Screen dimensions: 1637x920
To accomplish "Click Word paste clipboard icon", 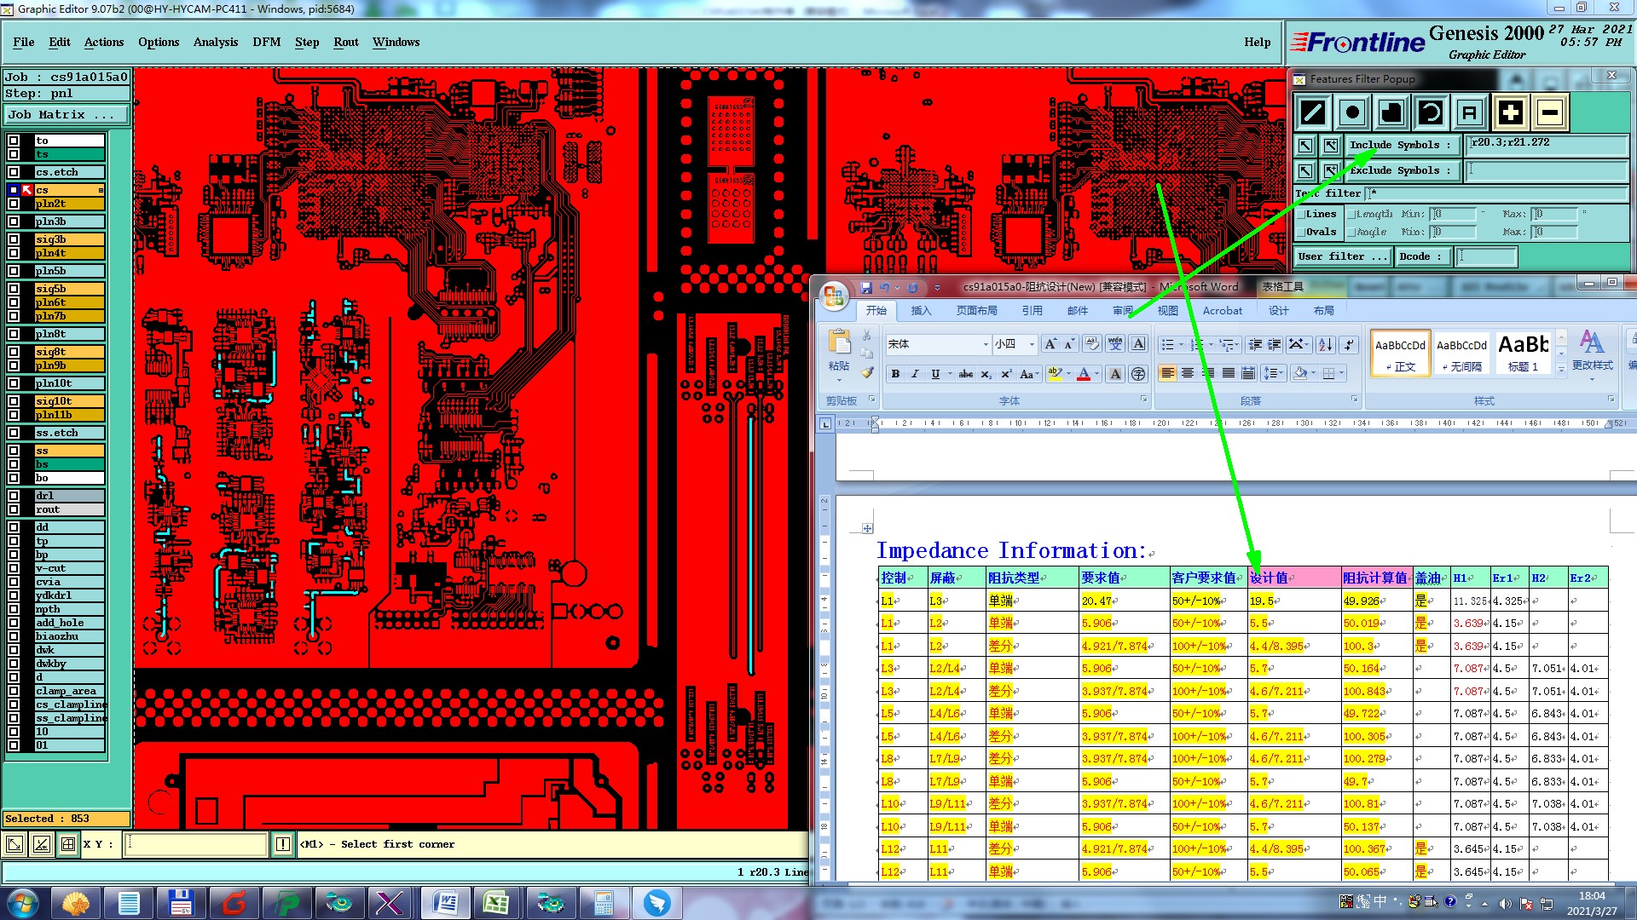I will point(839,343).
